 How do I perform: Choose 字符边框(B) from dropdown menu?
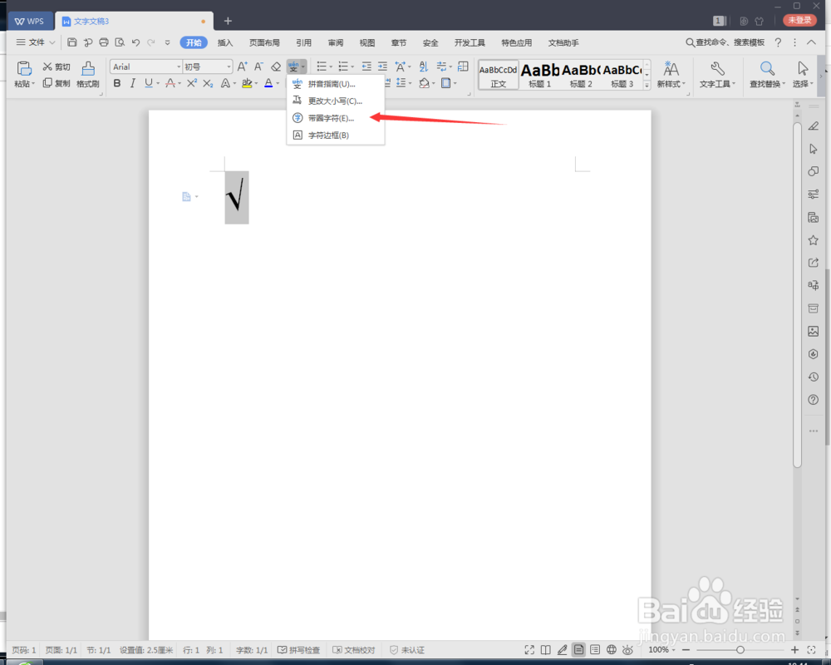pos(336,135)
